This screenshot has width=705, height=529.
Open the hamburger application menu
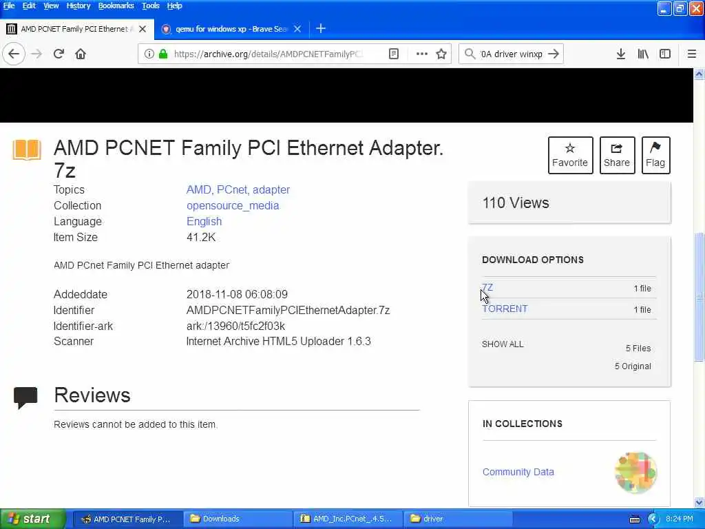coord(692,54)
